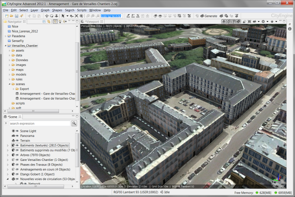Select the Rotate transform tool

52,16
